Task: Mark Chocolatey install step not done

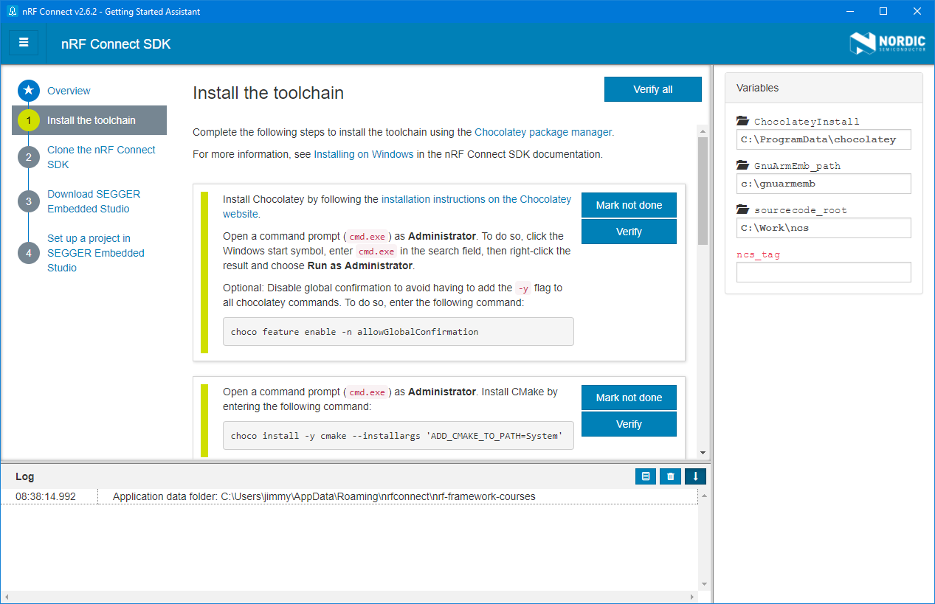Action: [629, 205]
